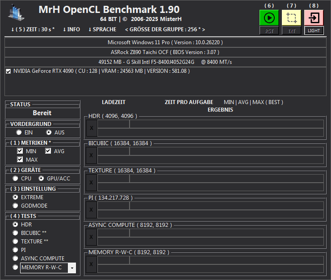331x280 pixels.
Task: Select the PI test radio button
Action: [x=15, y=250]
